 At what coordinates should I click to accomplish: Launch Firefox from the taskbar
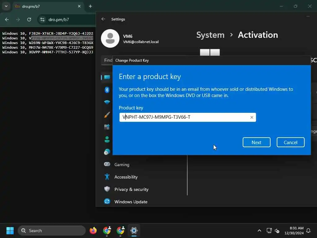pyautogui.click(x=93, y=231)
